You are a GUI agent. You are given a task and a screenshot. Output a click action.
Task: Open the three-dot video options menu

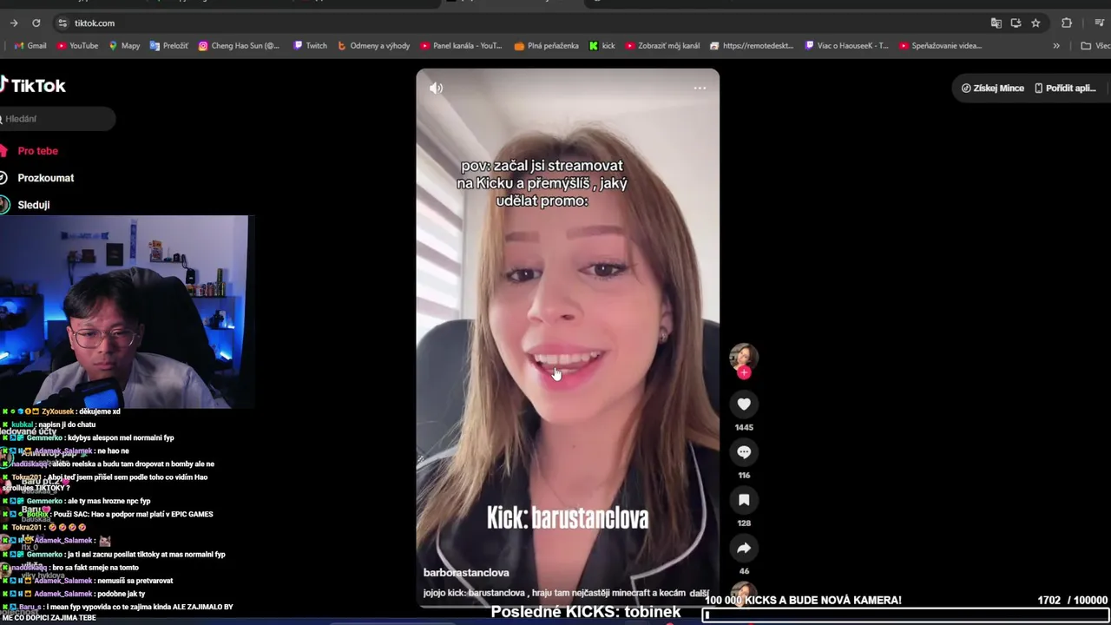700,88
